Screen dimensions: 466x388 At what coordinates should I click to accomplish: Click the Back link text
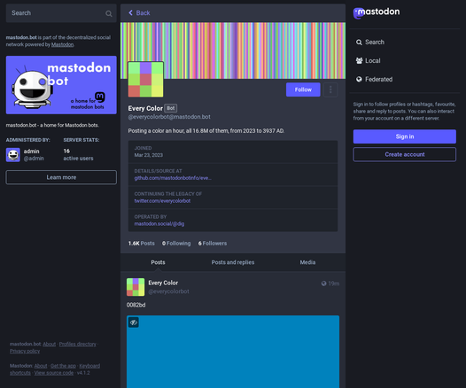tap(143, 12)
